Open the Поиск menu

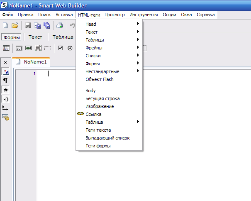44,15
